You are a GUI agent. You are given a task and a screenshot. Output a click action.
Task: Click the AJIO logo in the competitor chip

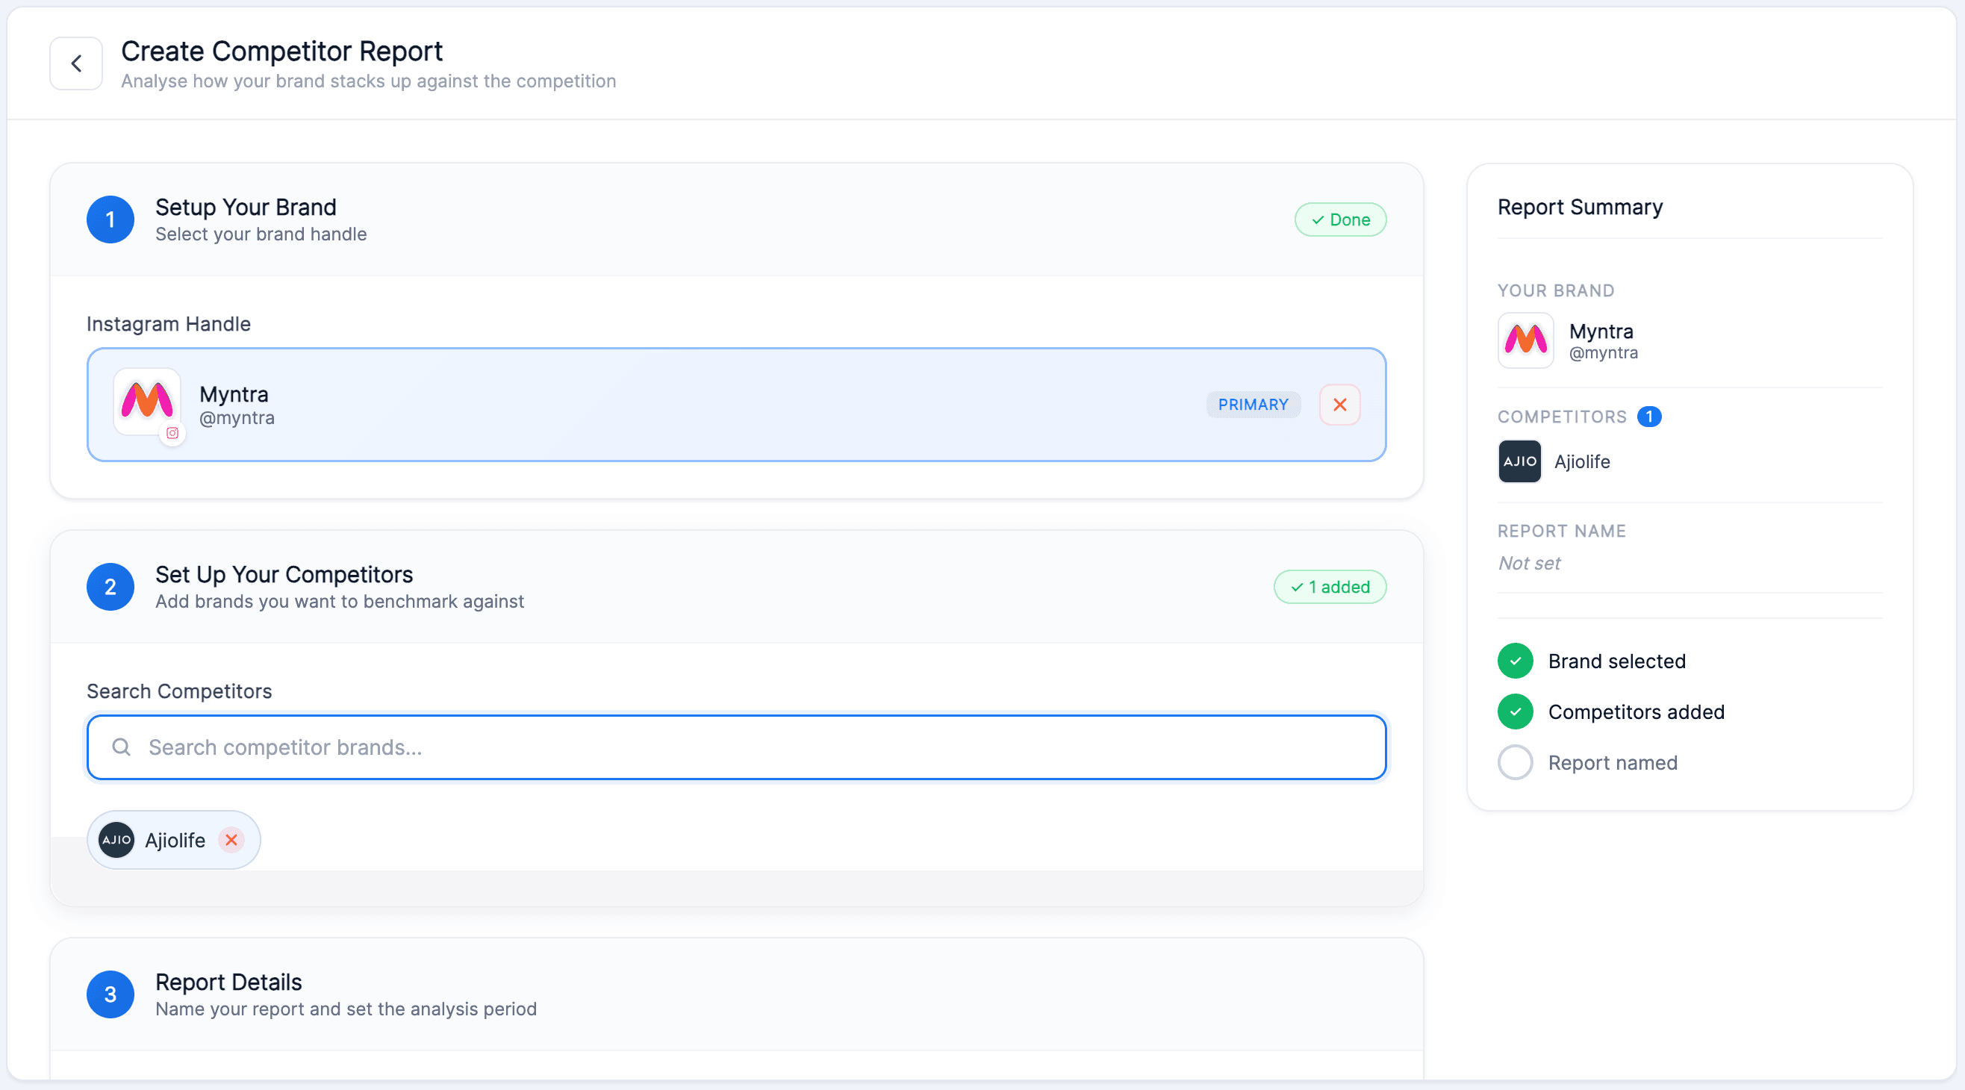116,840
